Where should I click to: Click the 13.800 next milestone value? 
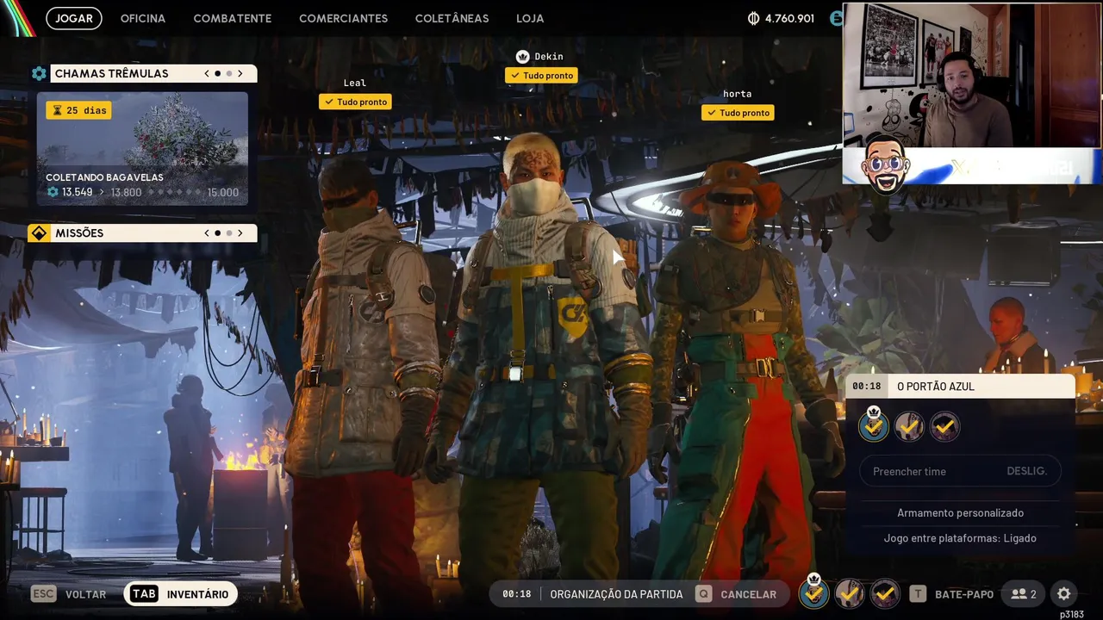tap(126, 192)
